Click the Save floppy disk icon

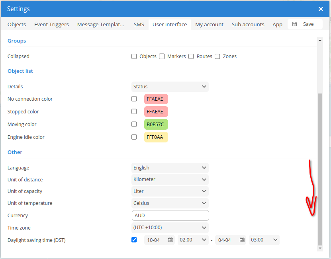[x=294, y=24]
